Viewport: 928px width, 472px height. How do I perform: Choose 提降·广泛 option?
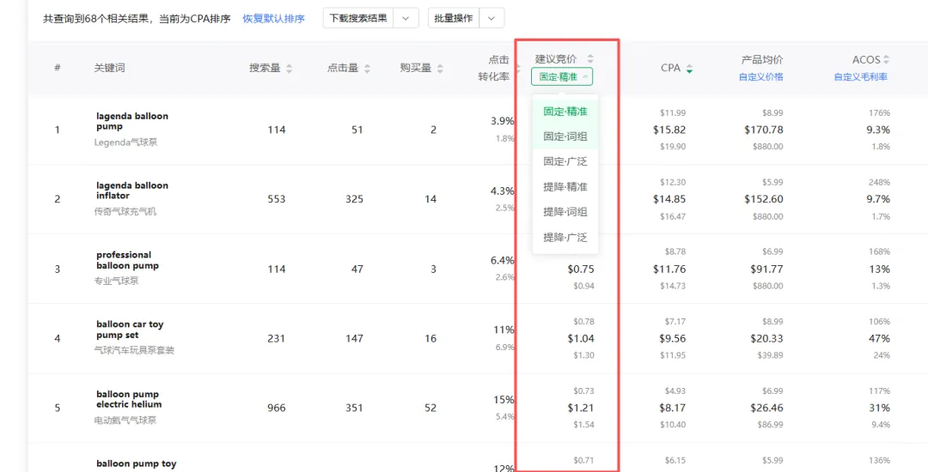click(565, 237)
